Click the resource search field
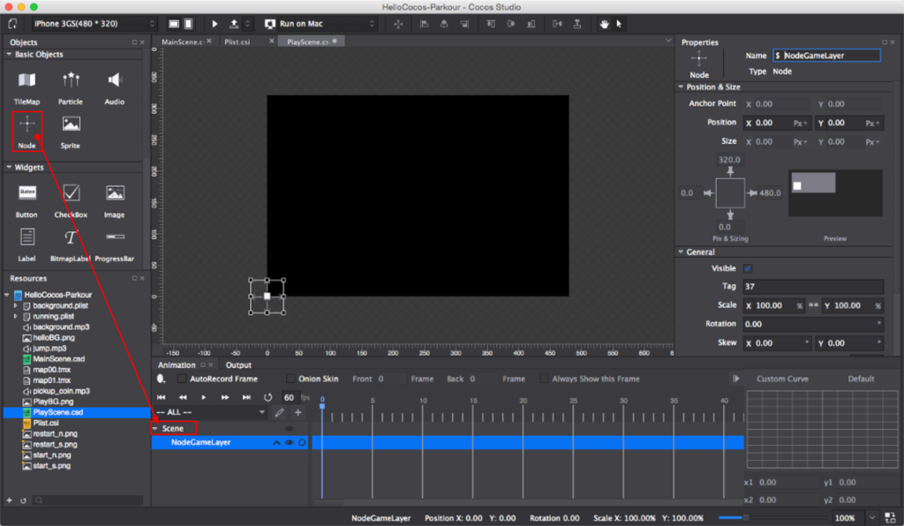This screenshot has width=904, height=526. pos(88,500)
